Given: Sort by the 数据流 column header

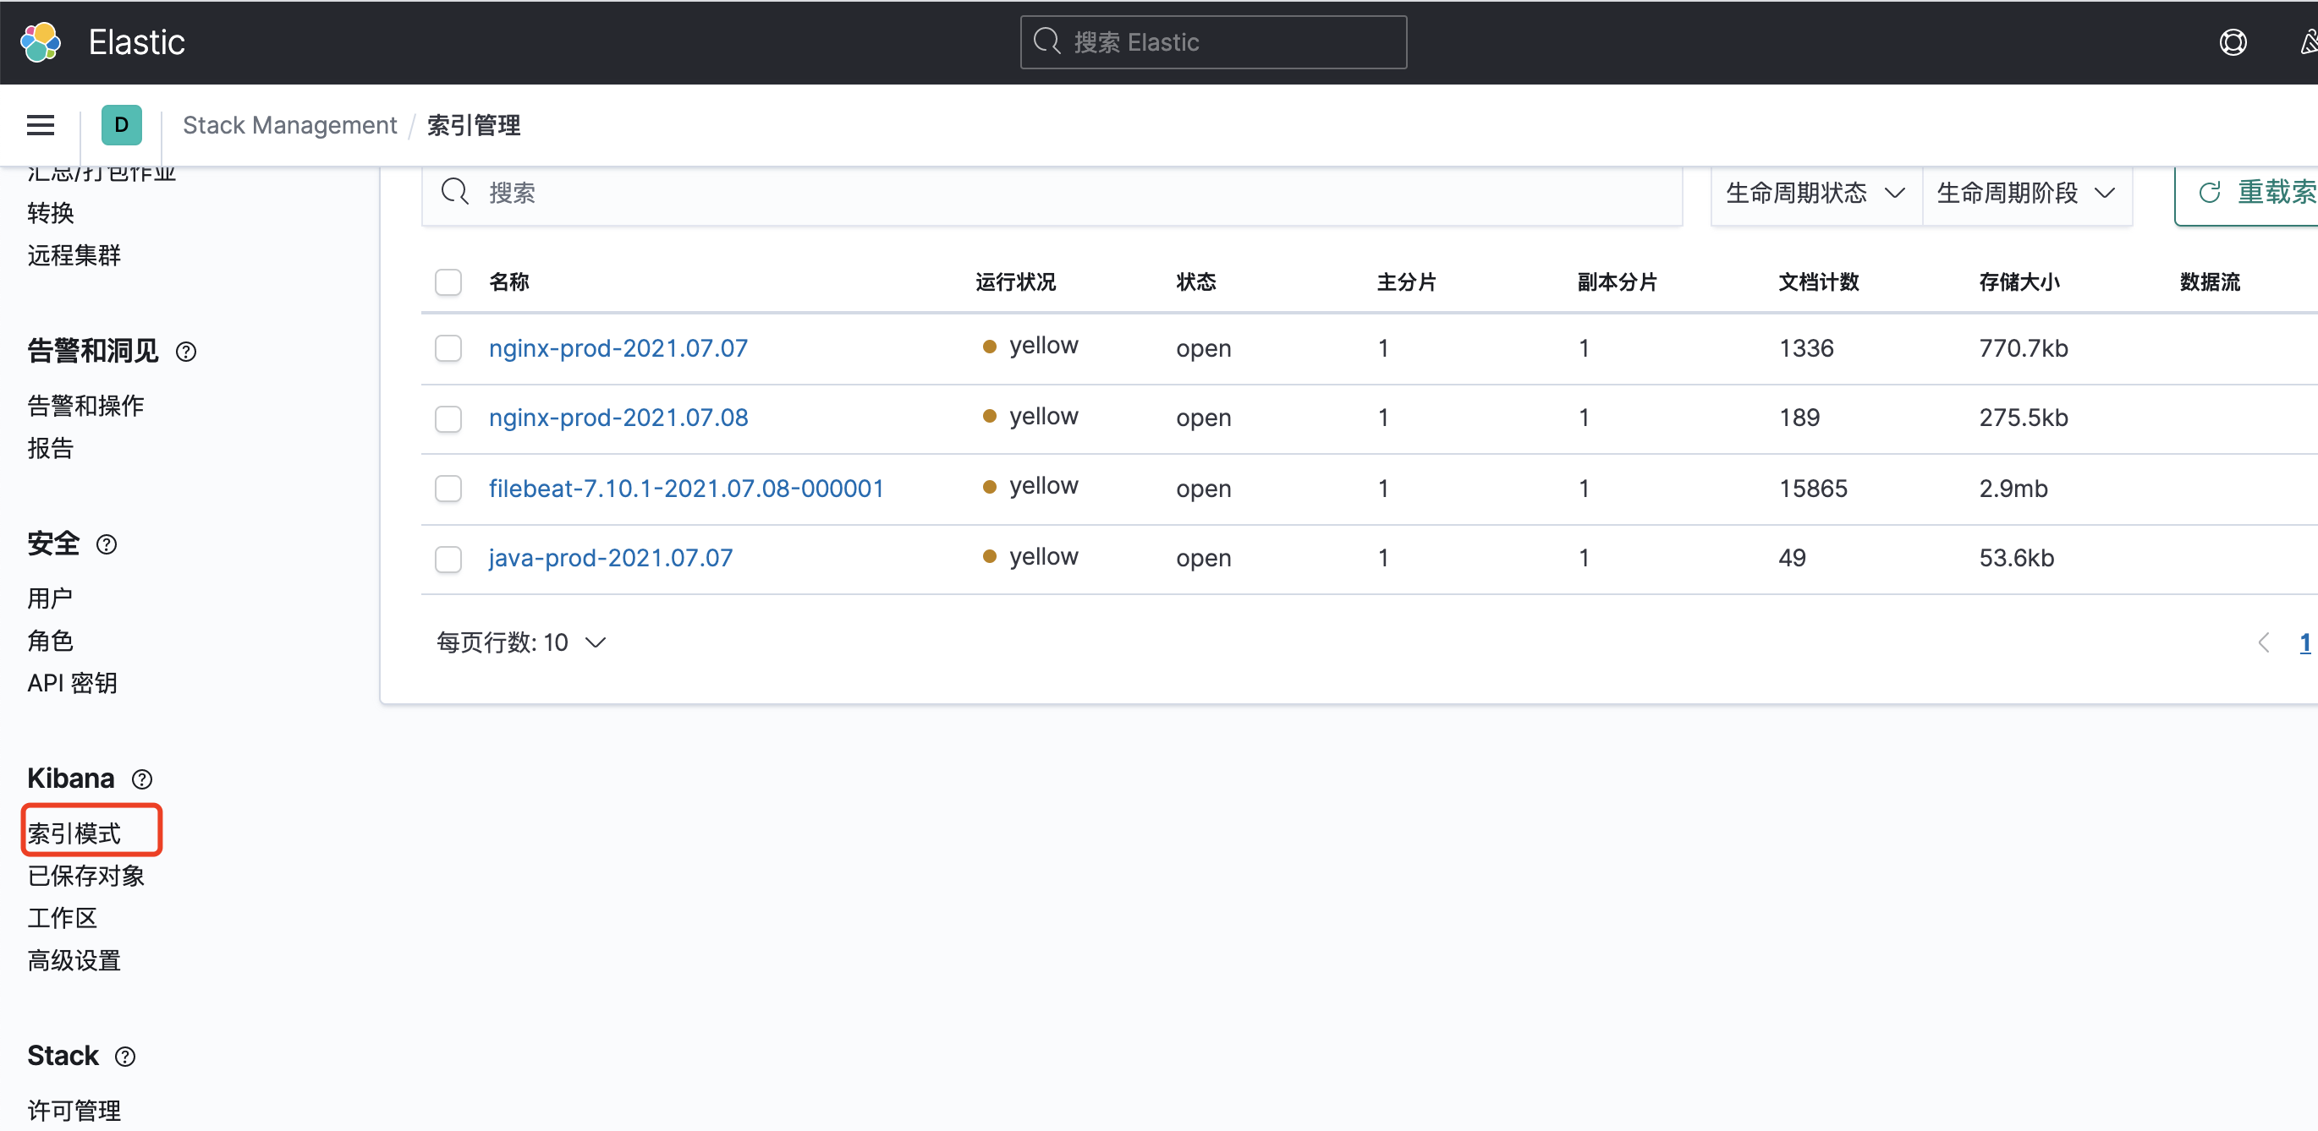Looking at the screenshot, I should [2209, 281].
